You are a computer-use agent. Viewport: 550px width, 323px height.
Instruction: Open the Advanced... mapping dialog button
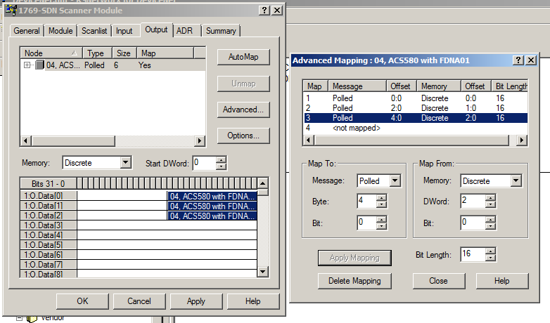coord(243,110)
